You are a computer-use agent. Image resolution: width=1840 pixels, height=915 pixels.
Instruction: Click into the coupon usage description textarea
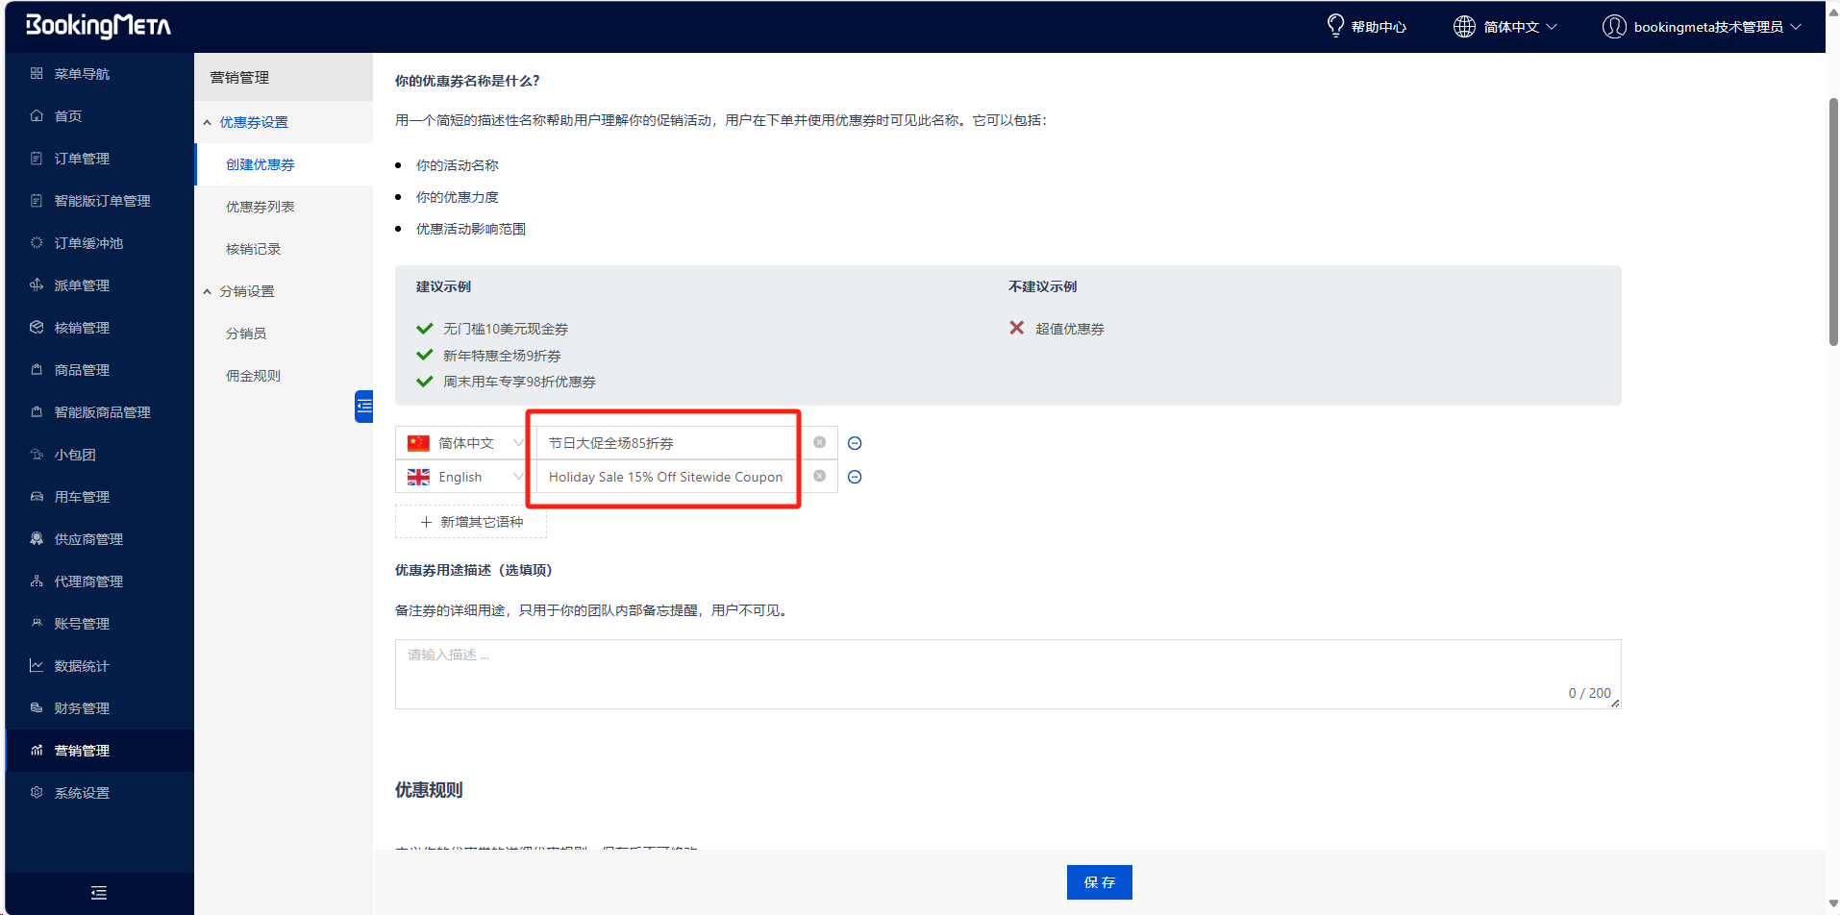tap(1007, 673)
